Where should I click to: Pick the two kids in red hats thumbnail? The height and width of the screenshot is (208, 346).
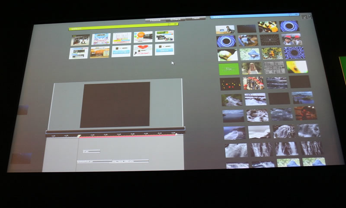click(x=291, y=39)
